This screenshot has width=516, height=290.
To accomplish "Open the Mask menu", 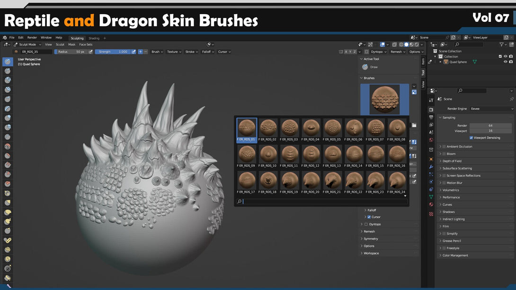I will coord(72,44).
